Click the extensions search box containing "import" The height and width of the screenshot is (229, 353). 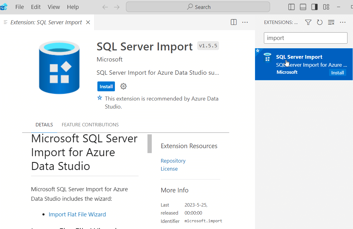tap(305, 38)
